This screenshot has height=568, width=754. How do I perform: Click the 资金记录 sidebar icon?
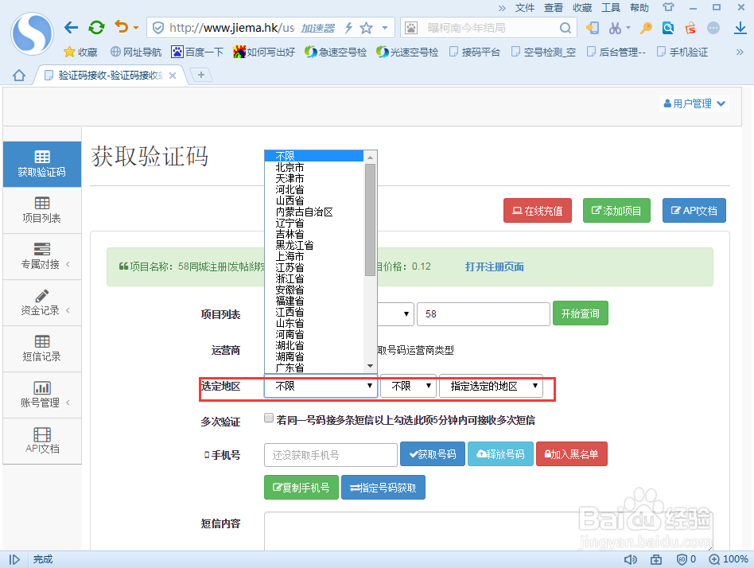[41, 302]
